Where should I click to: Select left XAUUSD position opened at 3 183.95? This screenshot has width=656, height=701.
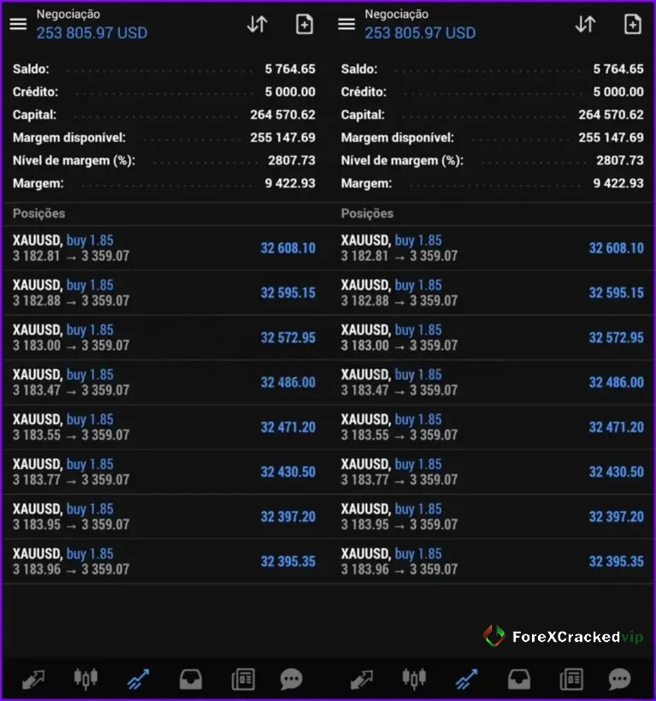164,516
